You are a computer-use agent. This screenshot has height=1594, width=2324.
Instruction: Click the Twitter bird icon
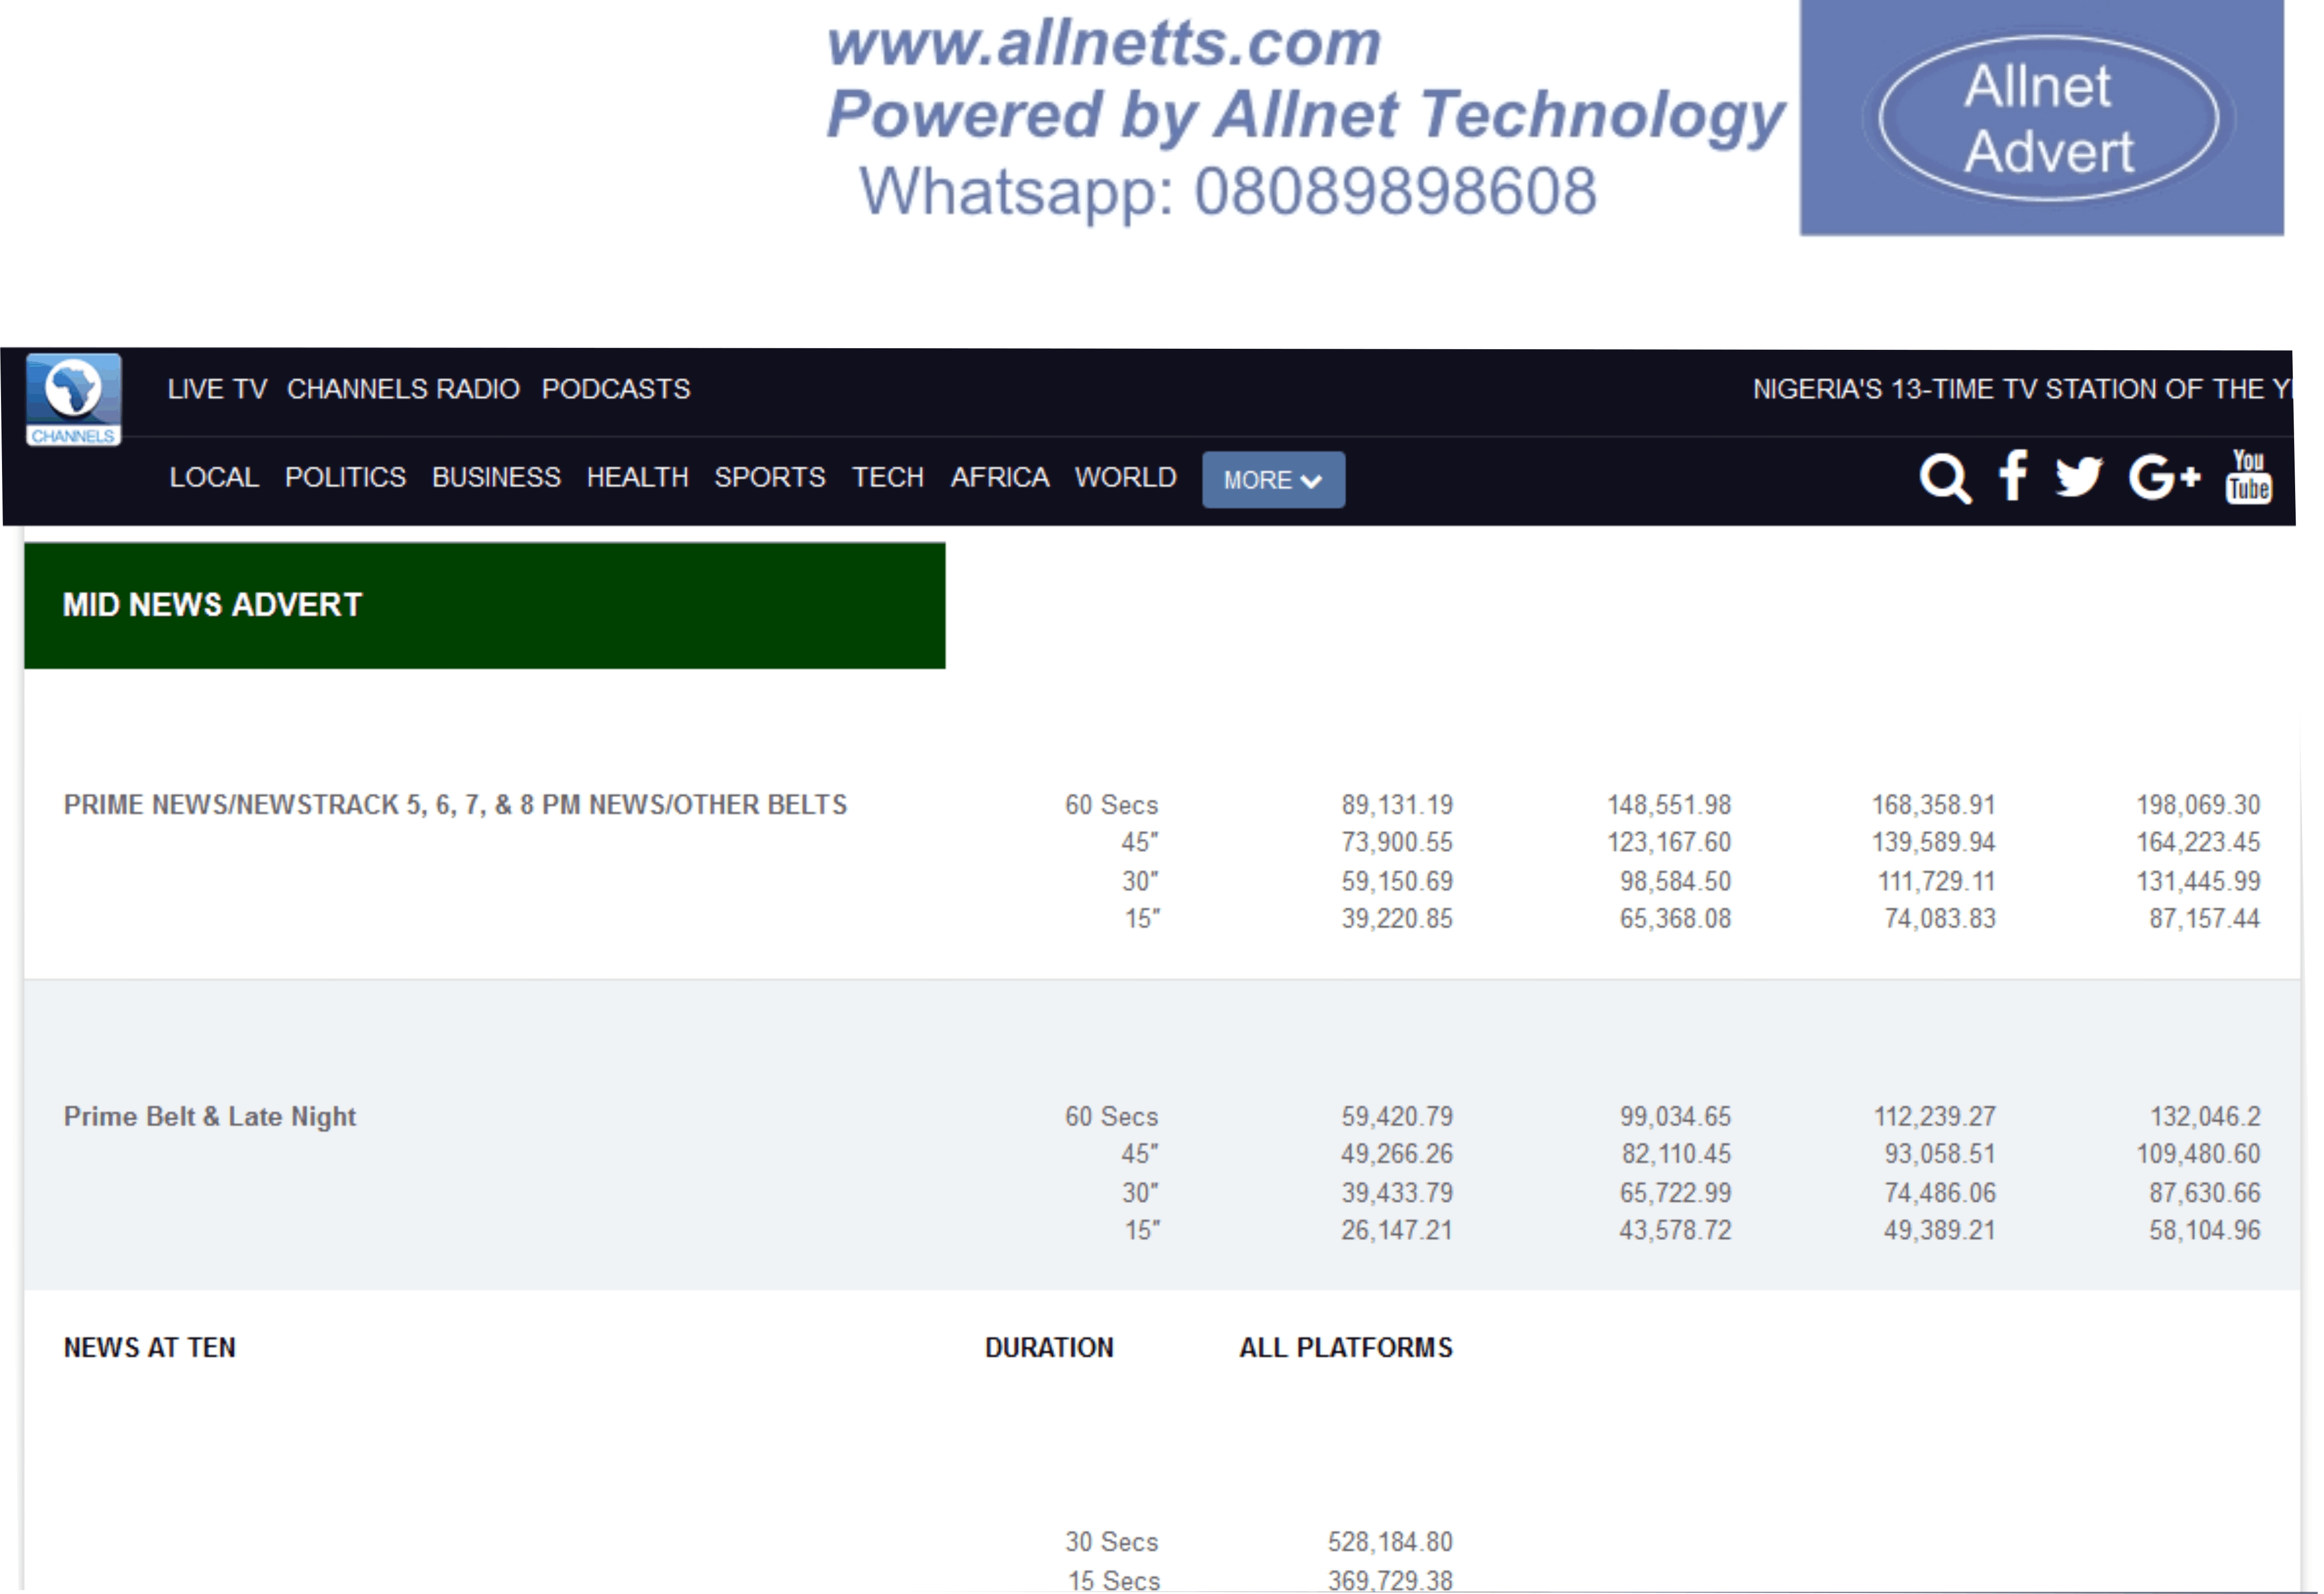(2078, 477)
